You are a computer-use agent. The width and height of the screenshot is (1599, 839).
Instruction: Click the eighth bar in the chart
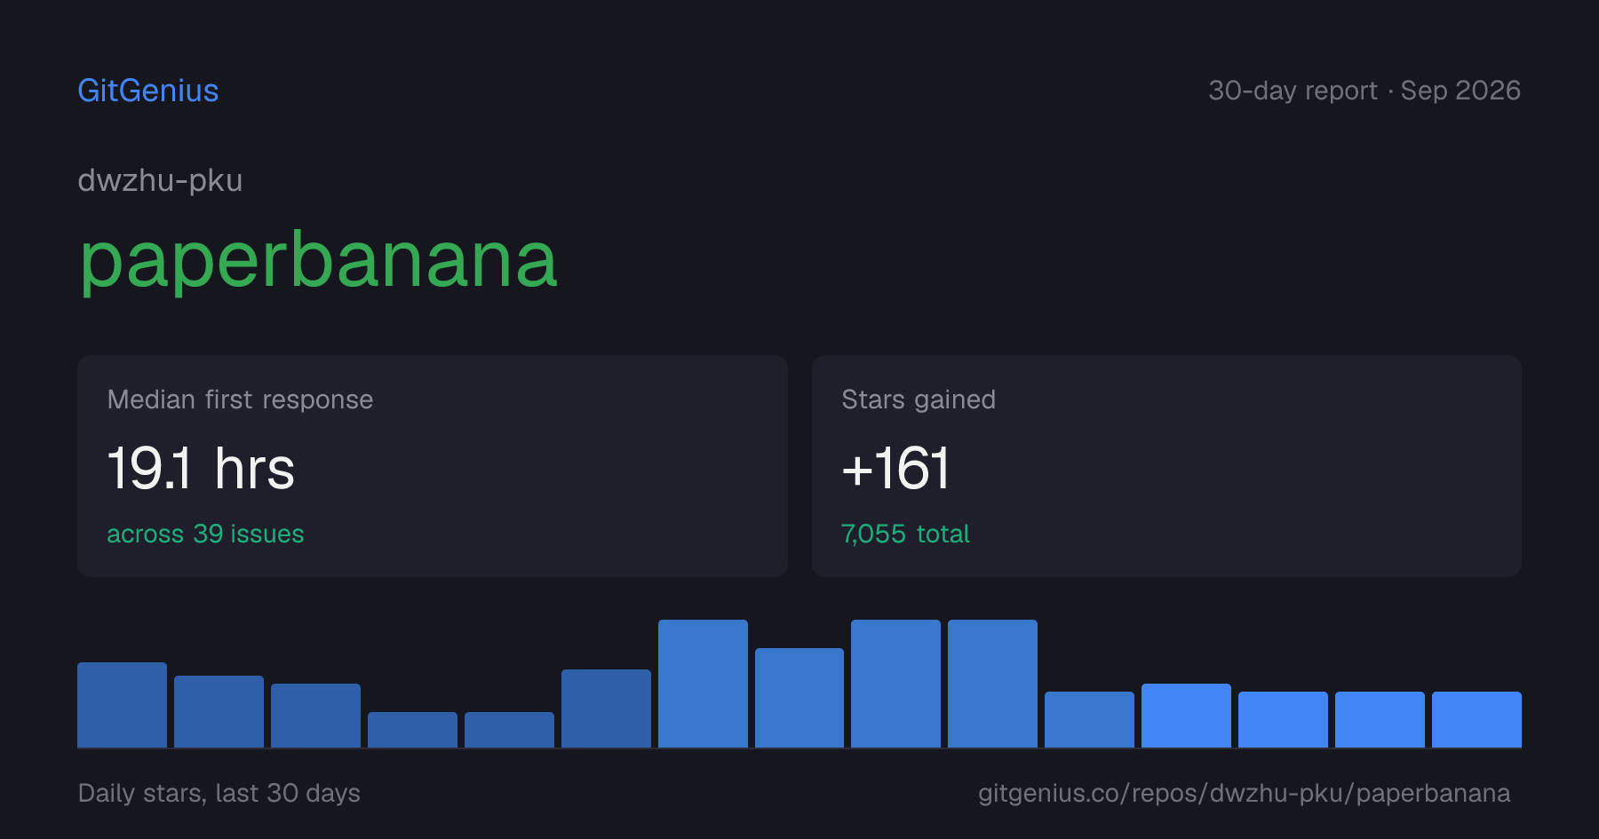click(799, 698)
